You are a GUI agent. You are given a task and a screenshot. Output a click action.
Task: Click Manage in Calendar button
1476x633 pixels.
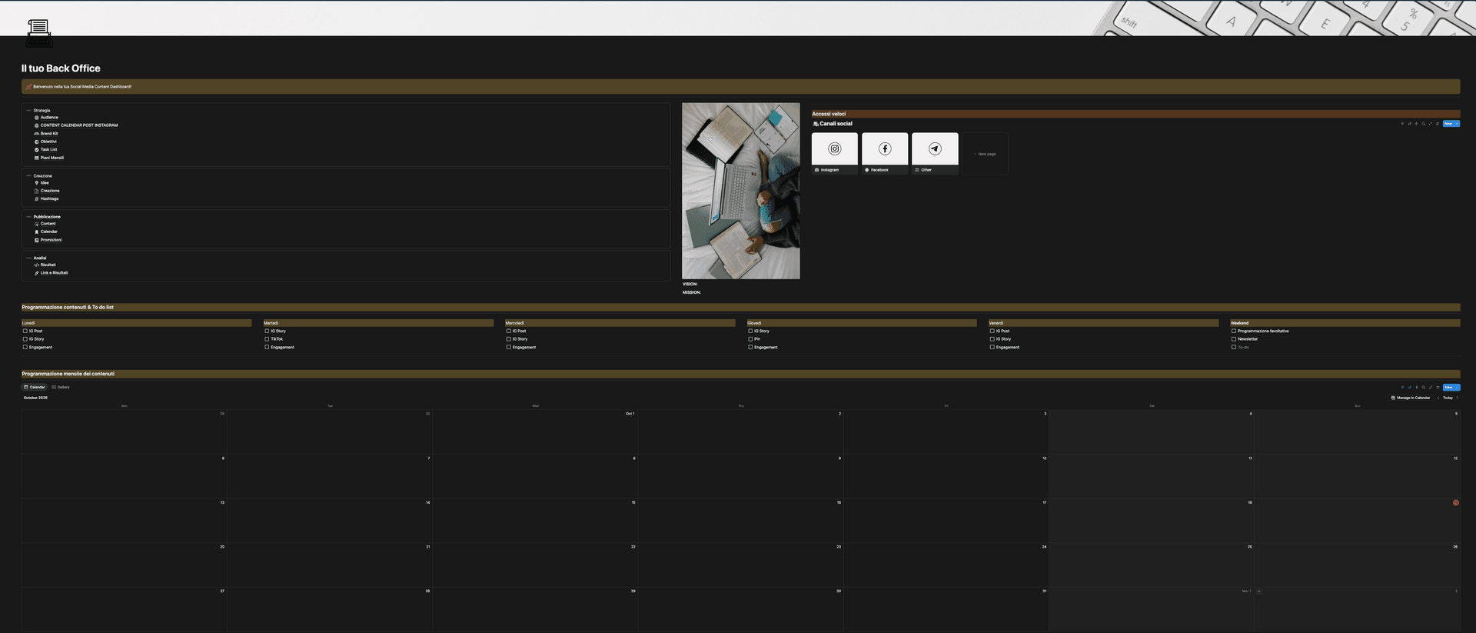[1411, 398]
